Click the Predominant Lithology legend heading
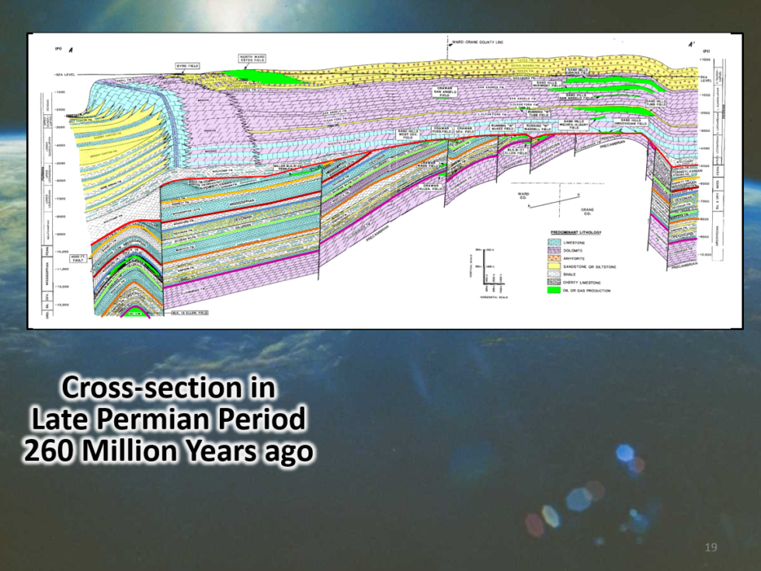Viewport: 761px width, 571px height. [x=575, y=232]
